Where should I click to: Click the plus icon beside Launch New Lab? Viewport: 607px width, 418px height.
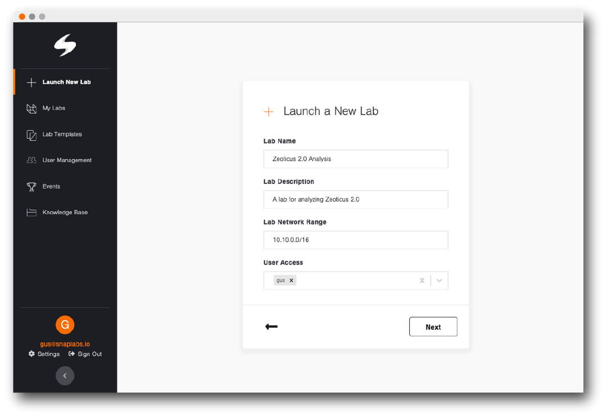pos(31,82)
